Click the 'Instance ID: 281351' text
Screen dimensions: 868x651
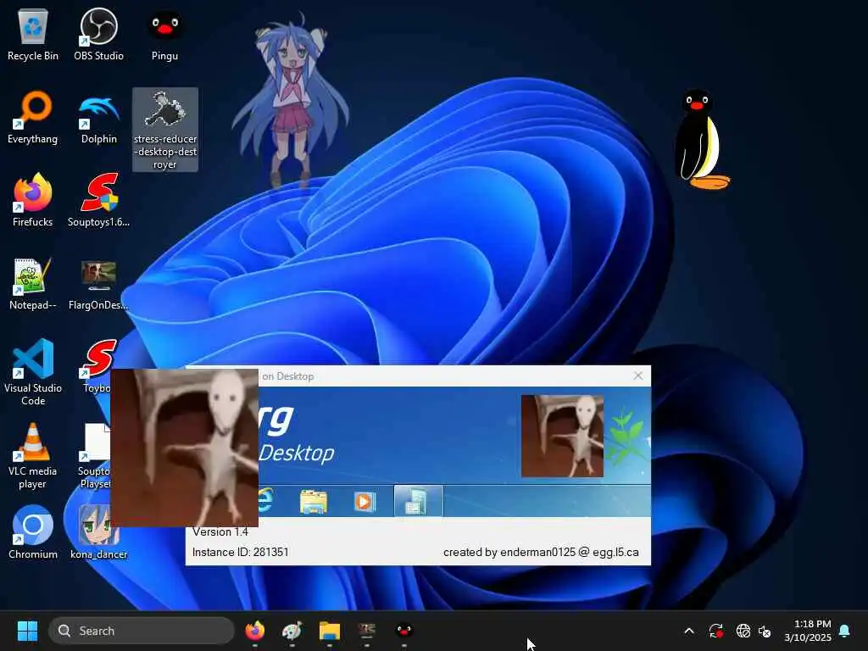(x=240, y=552)
